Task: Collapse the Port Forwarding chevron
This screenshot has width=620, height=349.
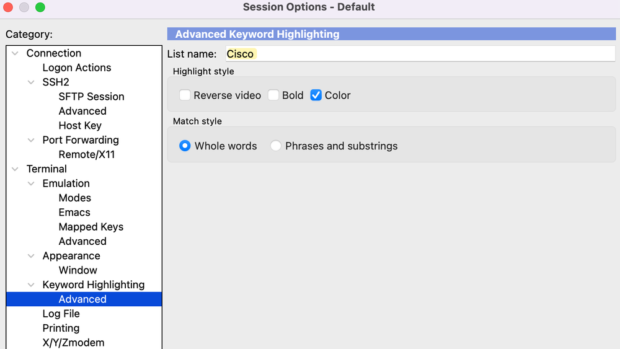Action: (x=32, y=140)
